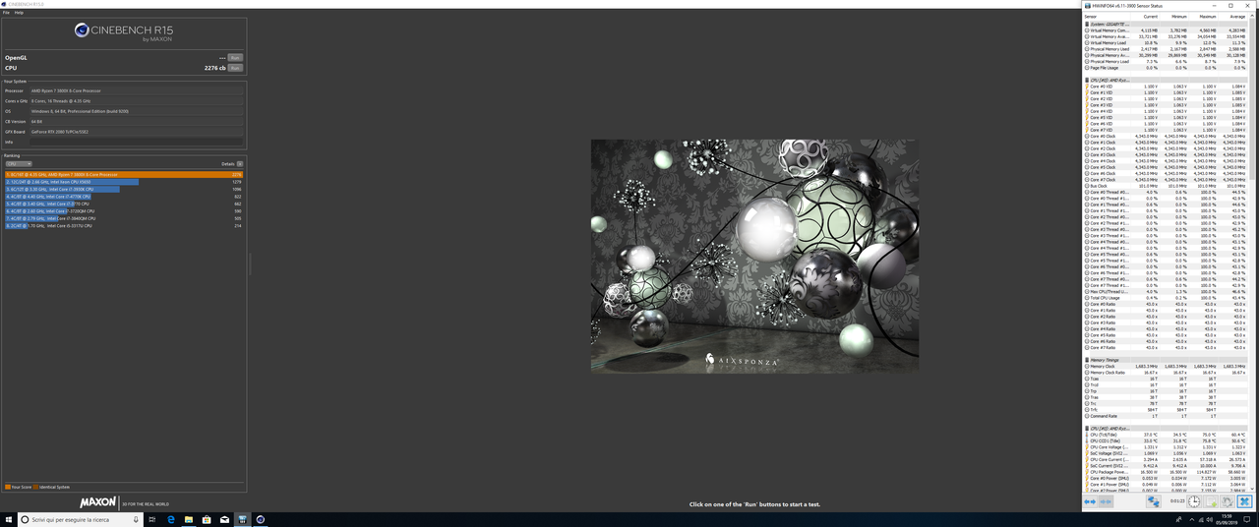This screenshot has height=527, width=1259.
Task: Select the Intel Core i7-3840QM ranking row
Action: pos(124,218)
